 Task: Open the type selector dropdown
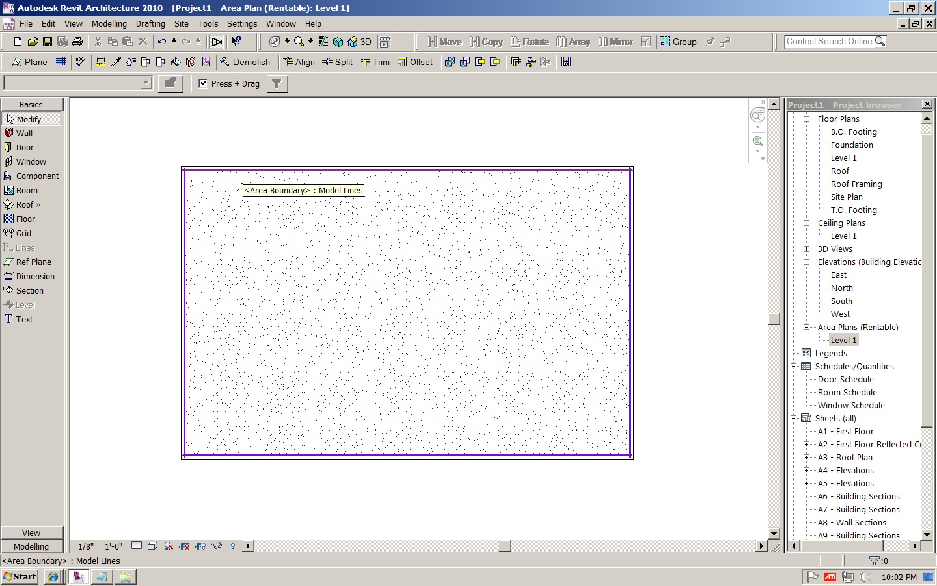point(146,83)
